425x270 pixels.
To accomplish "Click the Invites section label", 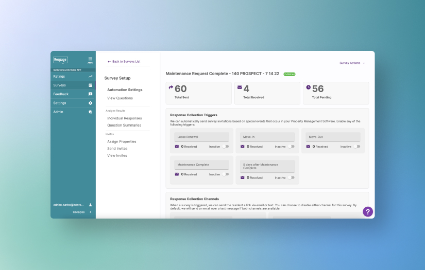I will pyautogui.click(x=110, y=134).
